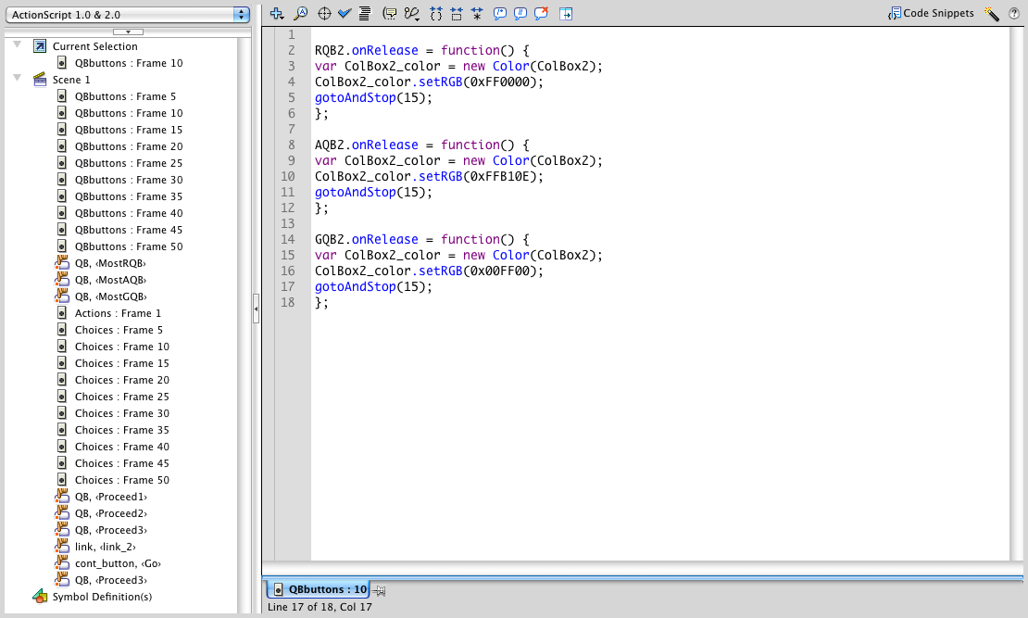
Task: Open the Code Snippets panel
Action: coord(935,13)
